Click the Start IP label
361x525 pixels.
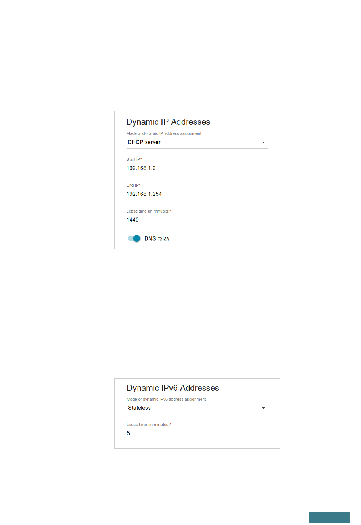pos(134,159)
